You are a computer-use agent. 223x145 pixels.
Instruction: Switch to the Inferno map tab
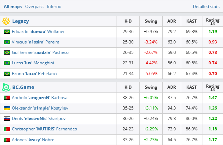54,7
